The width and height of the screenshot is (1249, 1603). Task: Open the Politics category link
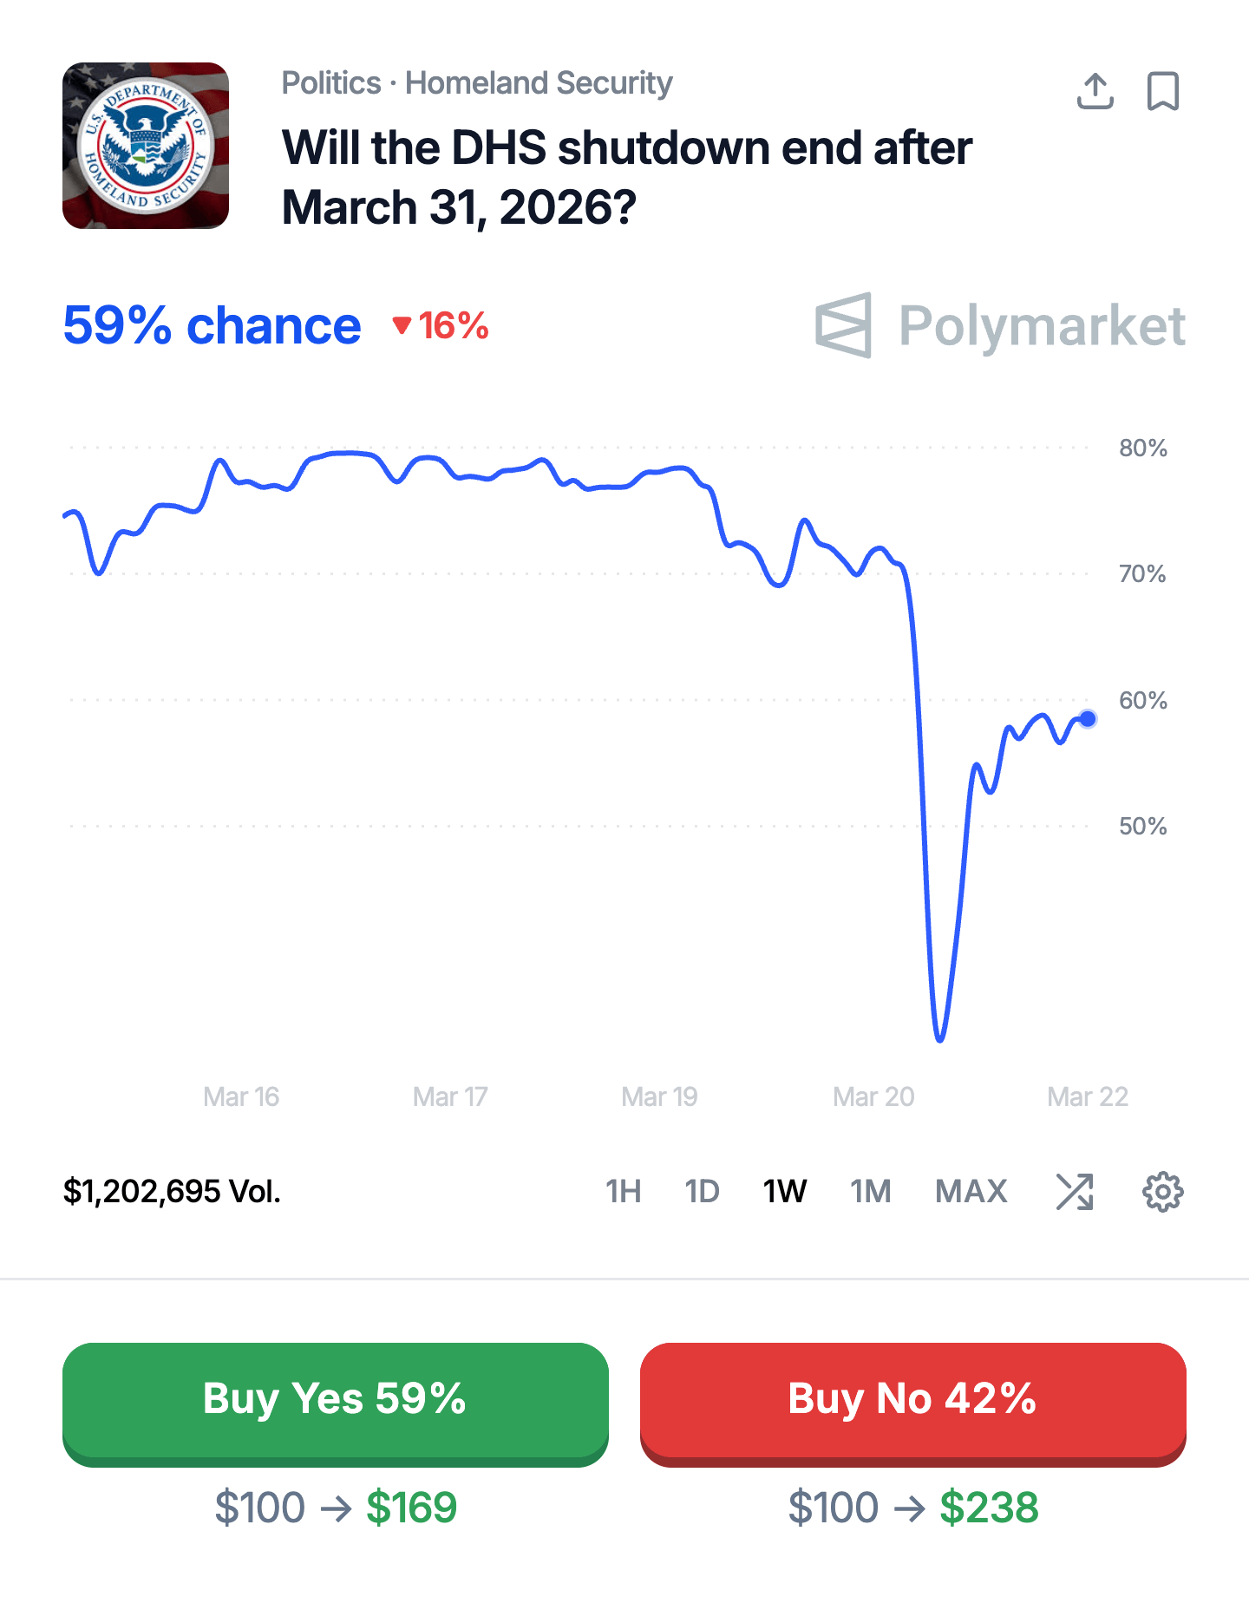(331, 83)
